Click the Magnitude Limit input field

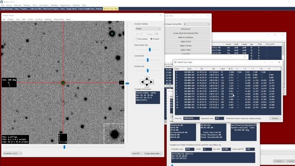click(x=219, y=119)
